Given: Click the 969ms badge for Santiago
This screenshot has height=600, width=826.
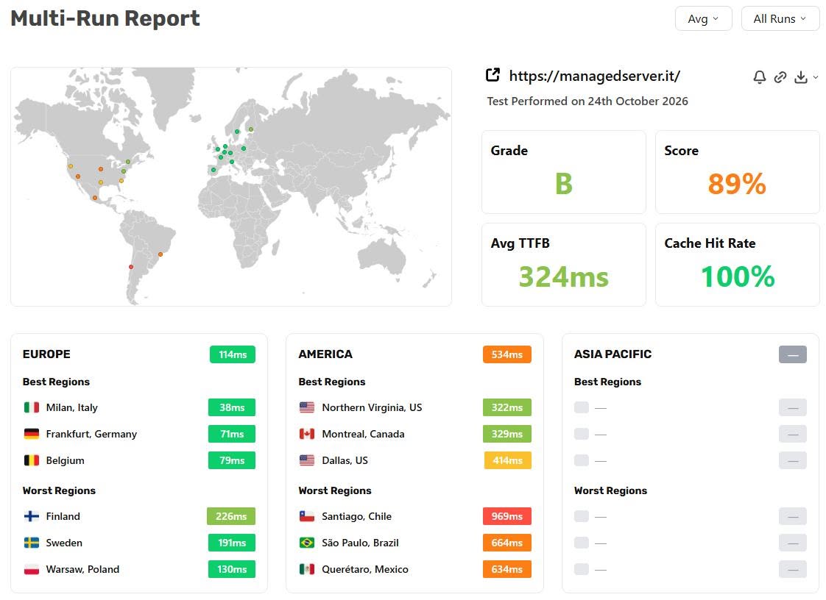Looking at the screenshot, I should (506, 516).
